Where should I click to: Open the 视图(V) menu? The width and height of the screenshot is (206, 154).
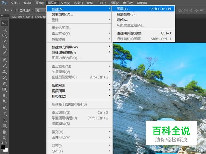coord(115,3)
